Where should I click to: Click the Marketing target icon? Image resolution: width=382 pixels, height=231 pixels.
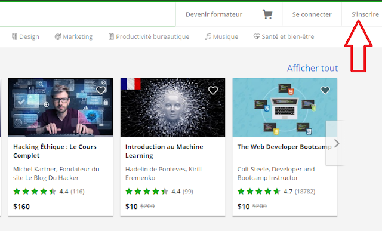tap(58, 36)
